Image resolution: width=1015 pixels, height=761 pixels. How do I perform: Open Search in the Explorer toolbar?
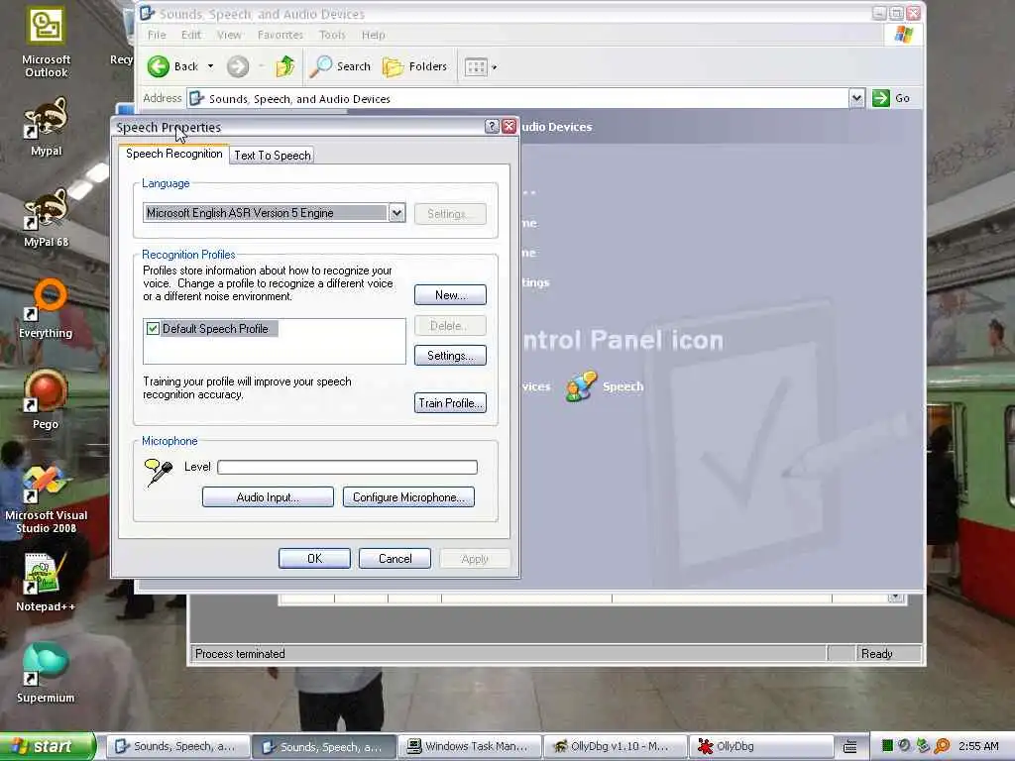pos(341,66)
